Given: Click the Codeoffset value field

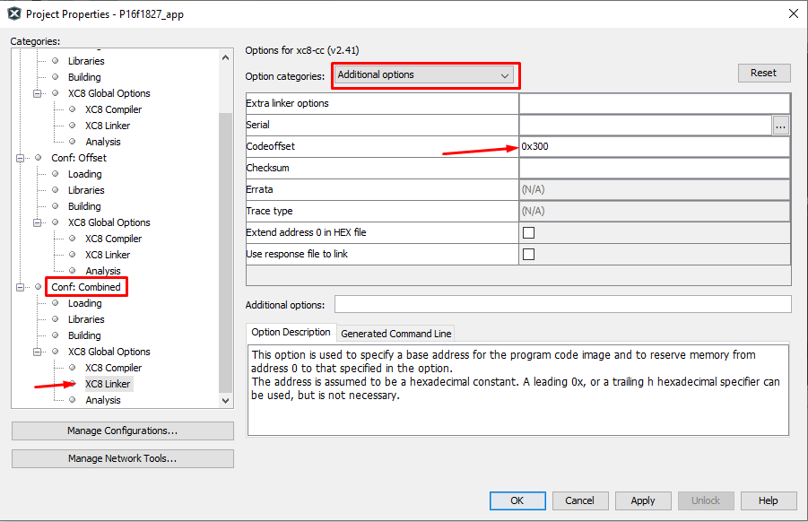Looking at the screenshot, I should tap(654, 146).
